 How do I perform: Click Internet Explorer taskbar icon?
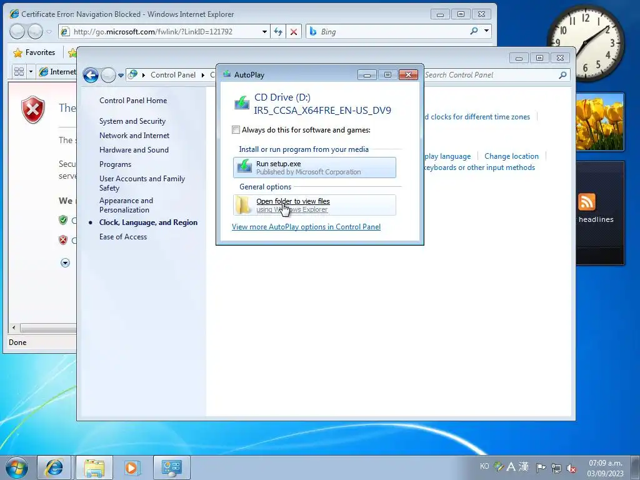point(54,467)
